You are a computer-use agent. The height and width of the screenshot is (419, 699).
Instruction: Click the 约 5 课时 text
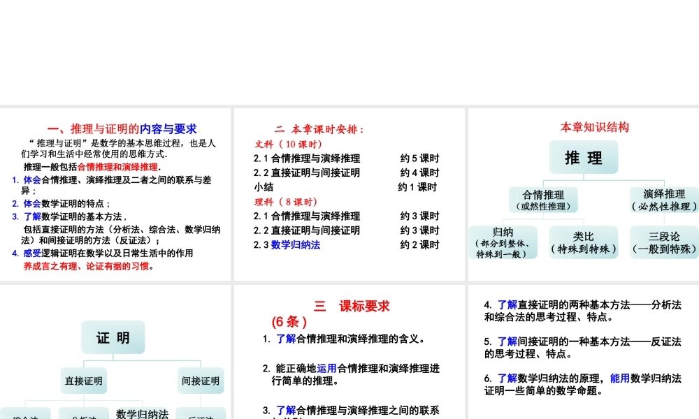(419, 159)
